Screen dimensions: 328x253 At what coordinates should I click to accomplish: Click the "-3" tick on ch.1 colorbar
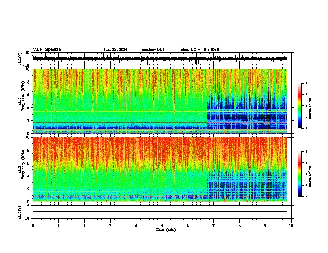tap(306, 83)
